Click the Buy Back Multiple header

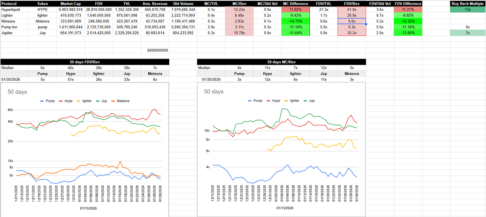point(467,3)
